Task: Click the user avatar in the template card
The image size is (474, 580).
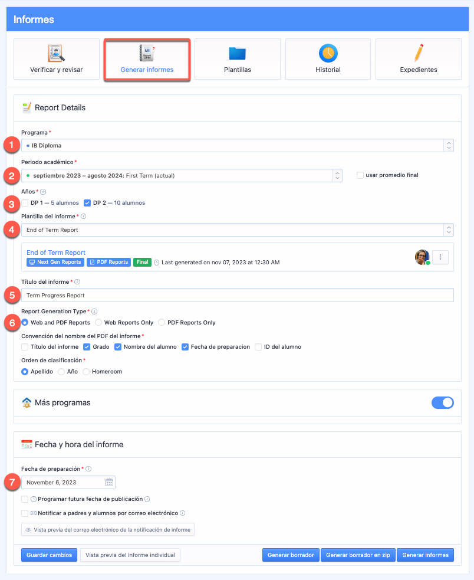Action: coord(422,257)
